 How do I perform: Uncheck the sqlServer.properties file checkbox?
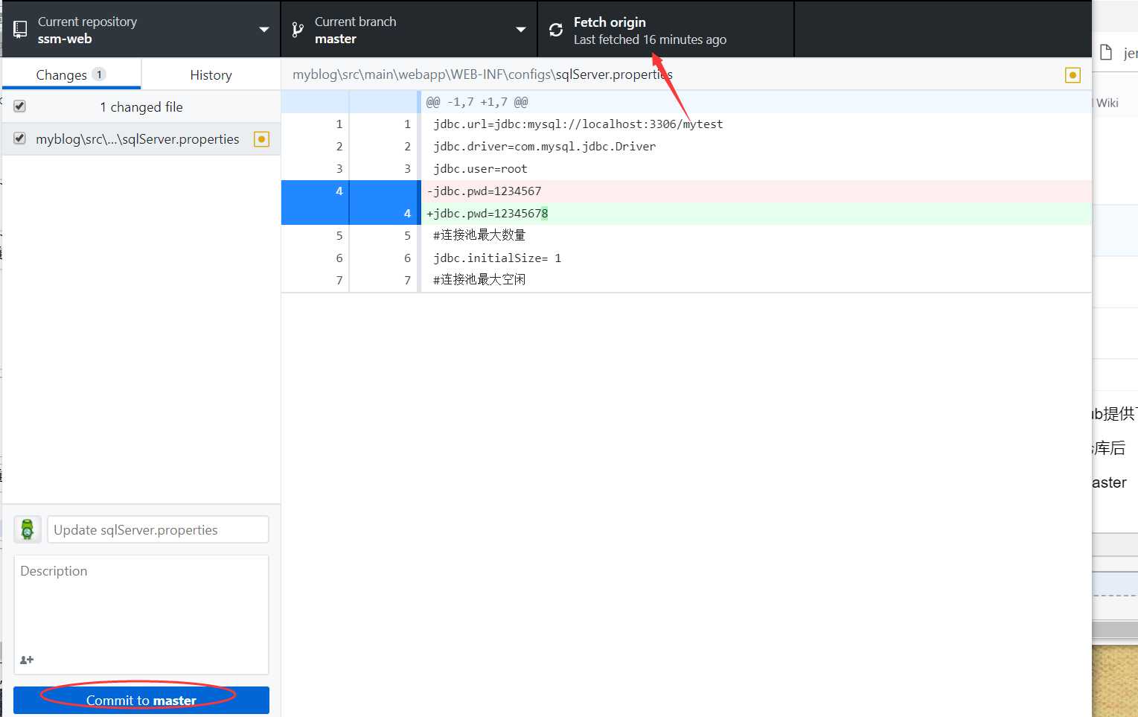click(x=20, y=138)
